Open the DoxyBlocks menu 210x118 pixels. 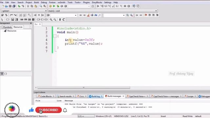[x=97, y=2]
